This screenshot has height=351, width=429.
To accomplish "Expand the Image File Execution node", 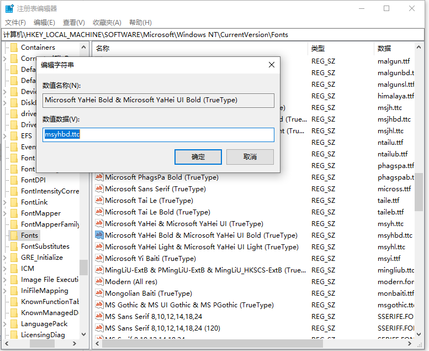I will coord(5,280).
